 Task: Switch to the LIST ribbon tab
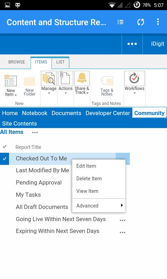pyautogui.click(x=60, y=62)
